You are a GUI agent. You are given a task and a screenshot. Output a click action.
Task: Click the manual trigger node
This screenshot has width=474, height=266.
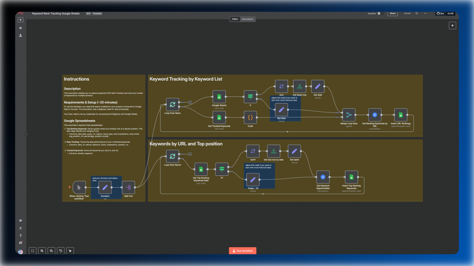point(79,187)
